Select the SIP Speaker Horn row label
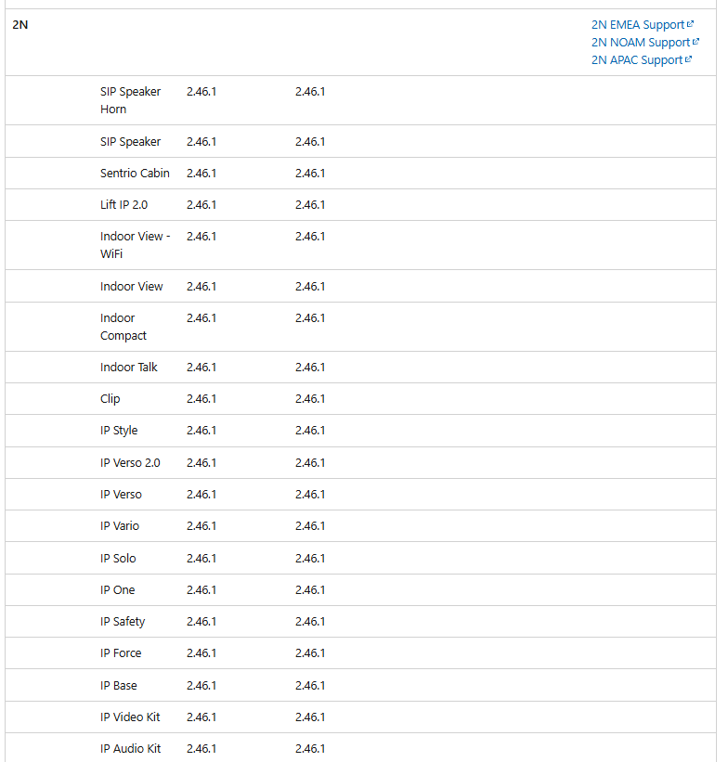This screenshot has width=728, height=762. click(130, 100)
